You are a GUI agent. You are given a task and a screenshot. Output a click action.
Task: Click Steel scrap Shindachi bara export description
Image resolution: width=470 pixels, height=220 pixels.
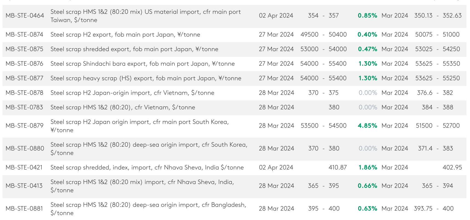143,64
